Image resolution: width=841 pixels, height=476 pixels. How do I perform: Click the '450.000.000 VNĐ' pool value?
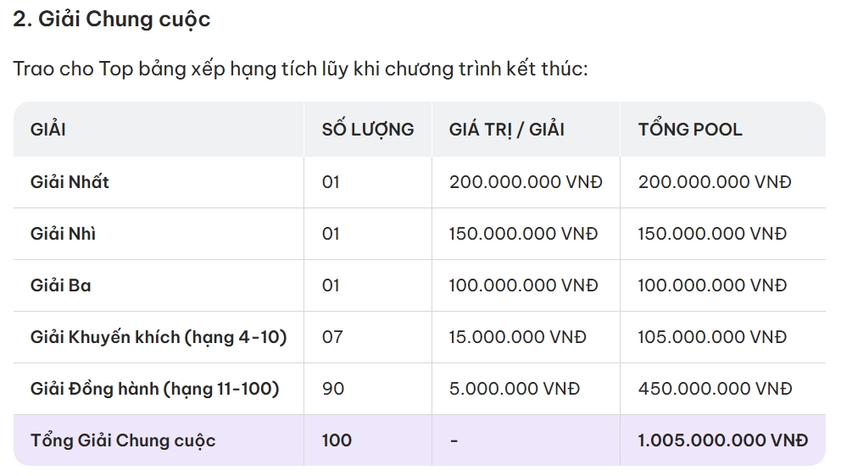(x=715, y=389)
